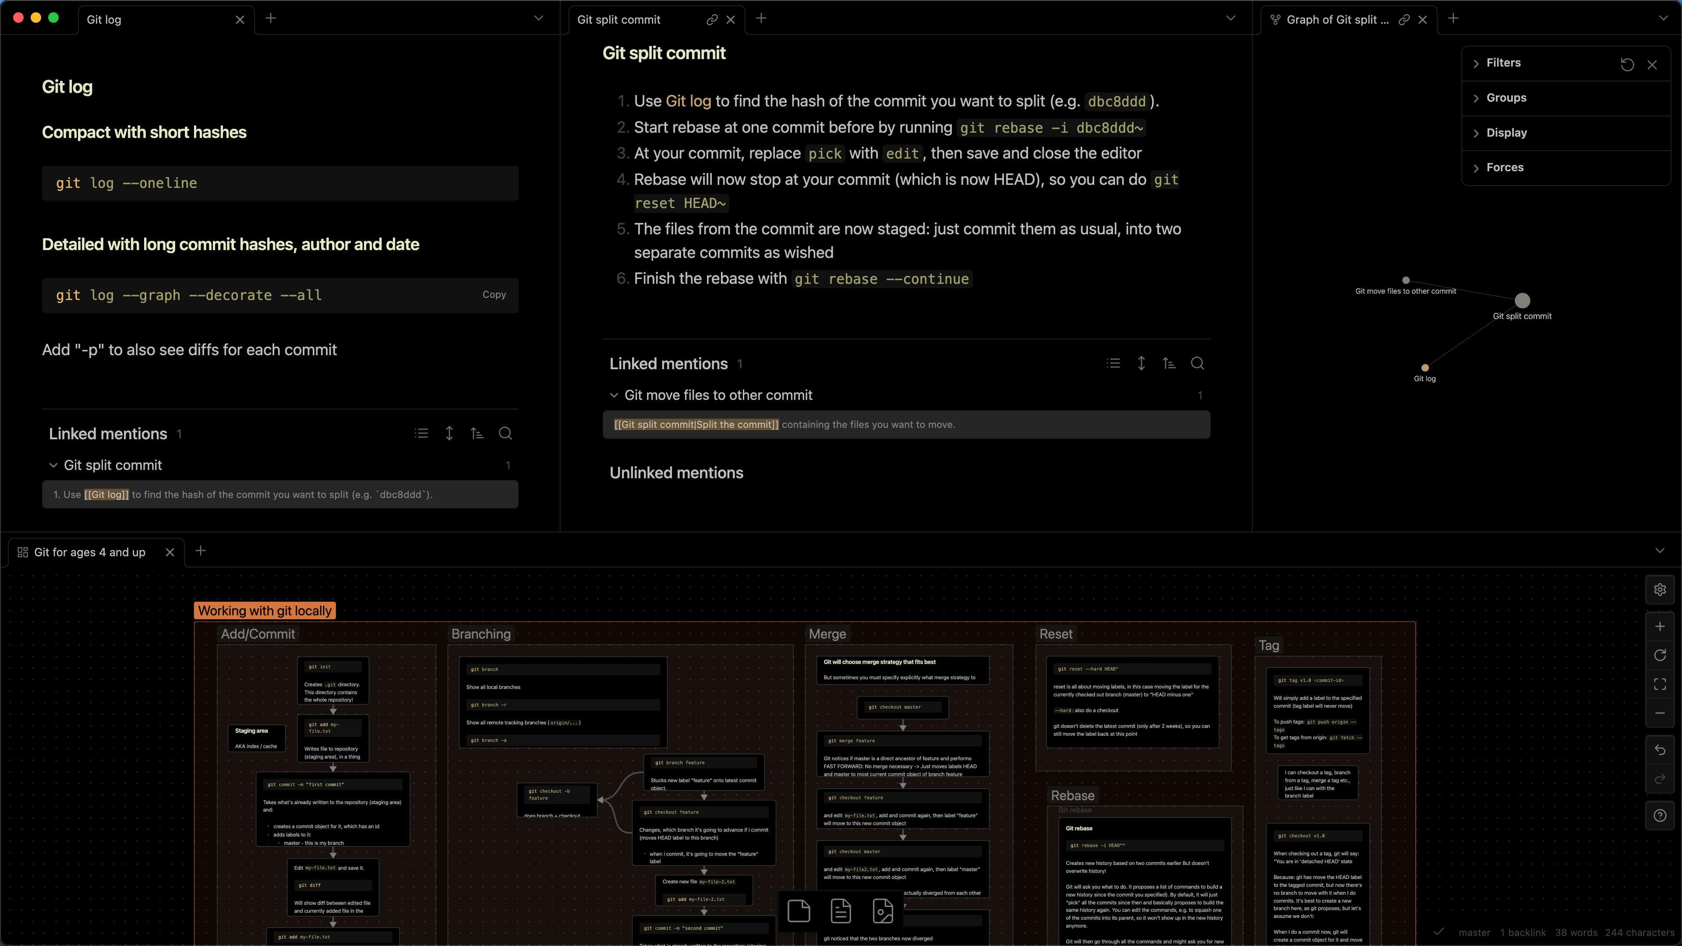Copy the git log --graph command

[494, 295]
